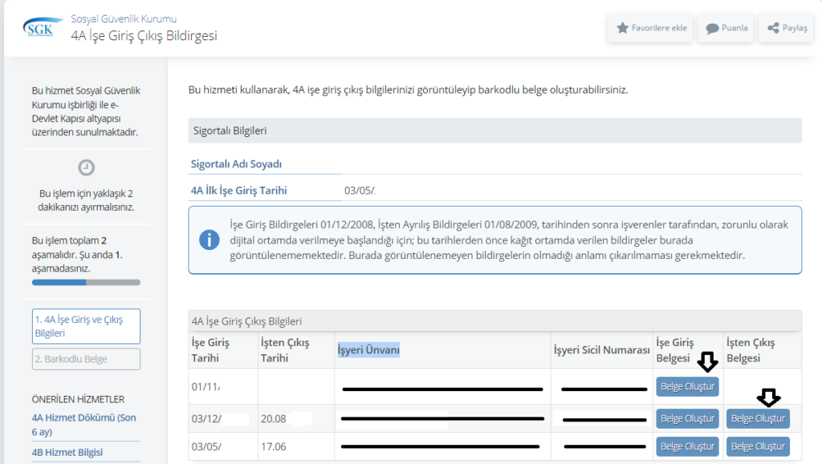Click the step progress bar in sidebar
This screenshot has height=464, width=822.
86,282
